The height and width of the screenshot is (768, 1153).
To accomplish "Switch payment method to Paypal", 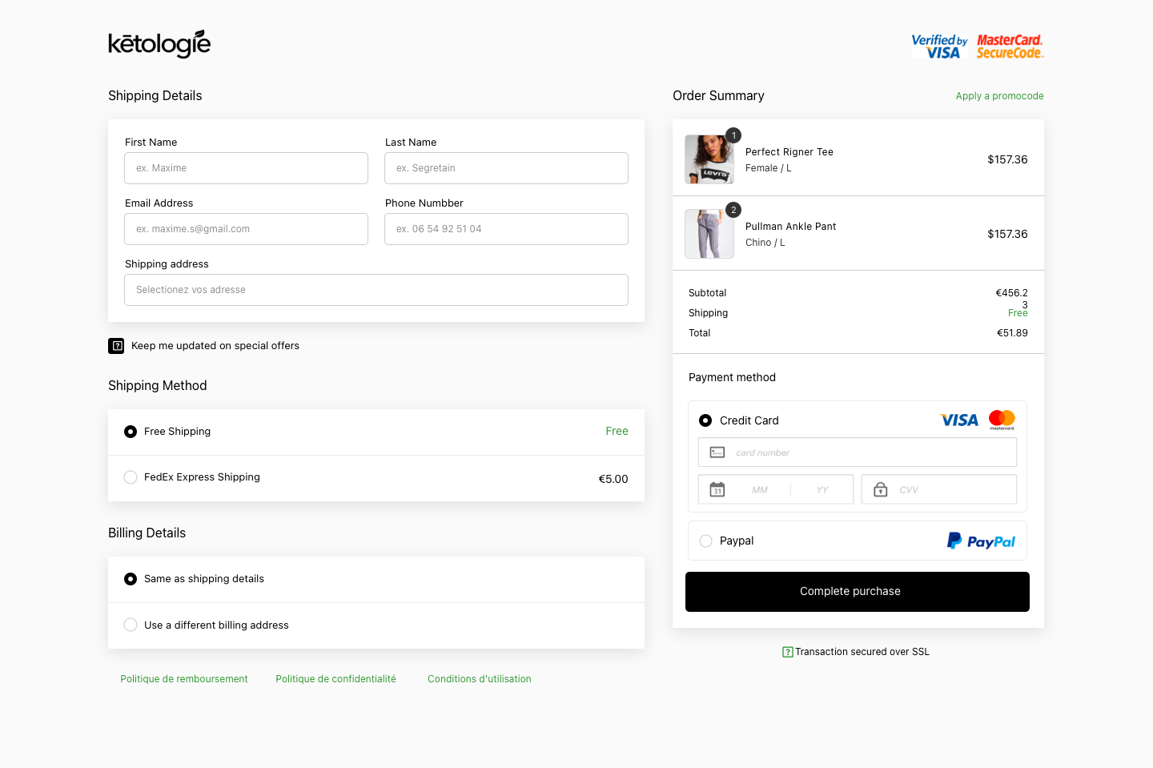I will coord(705,541).
